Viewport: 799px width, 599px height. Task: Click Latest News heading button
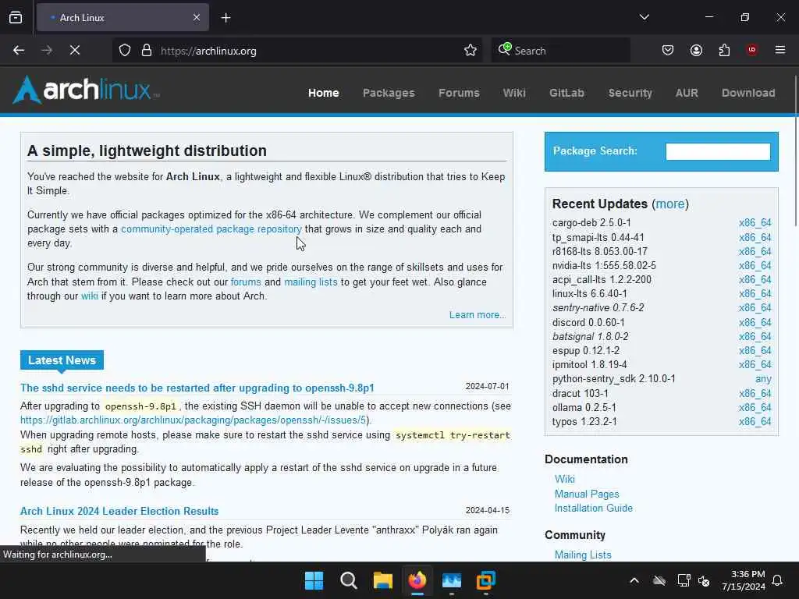62,360
